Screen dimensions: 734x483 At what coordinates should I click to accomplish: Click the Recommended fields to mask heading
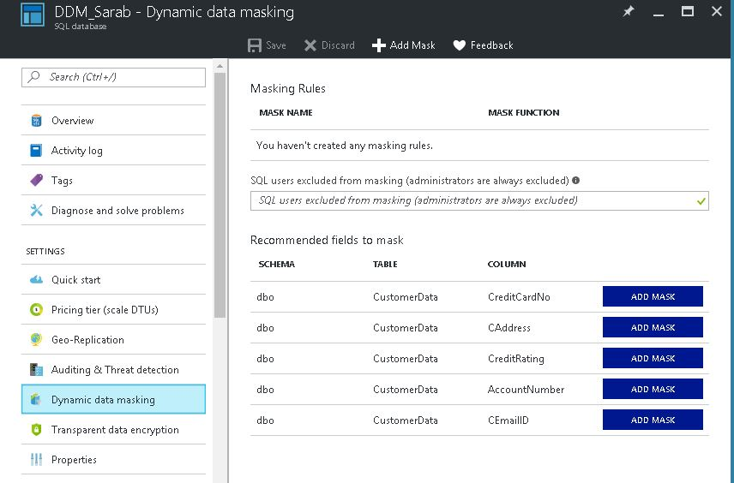coord(327,240)
